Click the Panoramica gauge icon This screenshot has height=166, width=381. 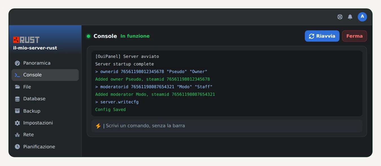17,63
